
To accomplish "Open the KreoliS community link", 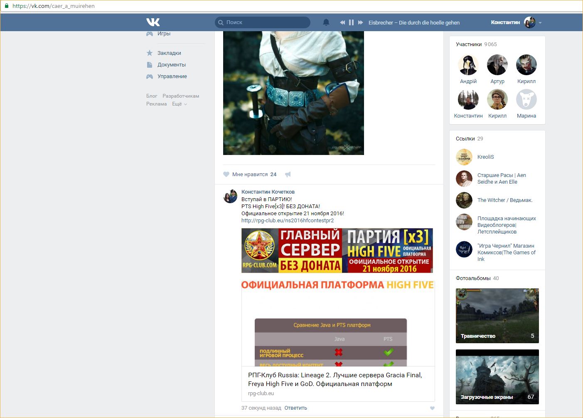I will pyautogui.click(x=485, y=157).
